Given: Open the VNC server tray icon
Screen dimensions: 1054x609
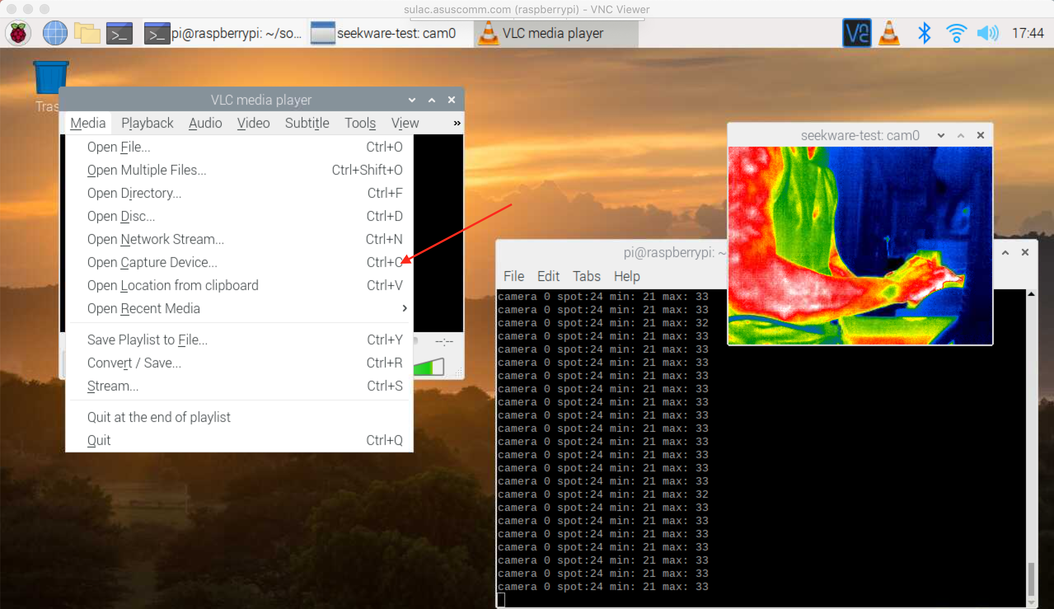Looking at the screenshot, I should (857, 33).
